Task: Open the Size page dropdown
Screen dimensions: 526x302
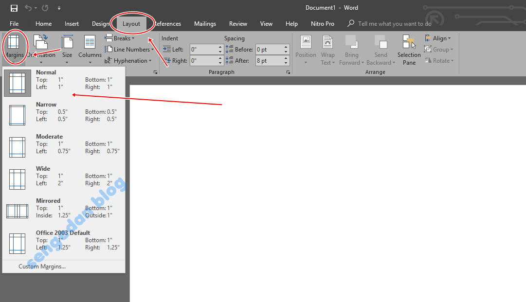Action: [x=67, y=49]
